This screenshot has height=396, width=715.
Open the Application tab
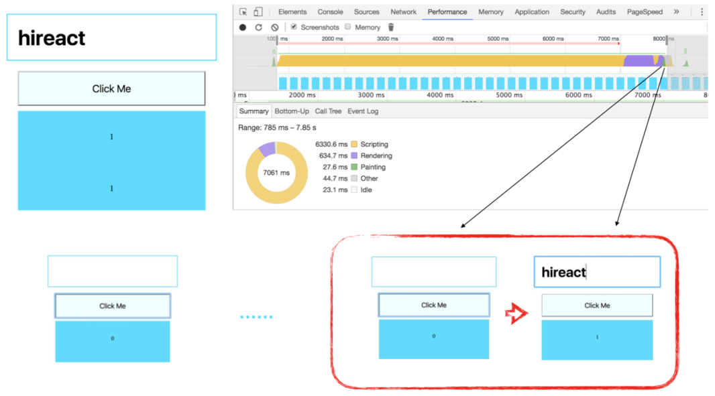pos(532,12)
